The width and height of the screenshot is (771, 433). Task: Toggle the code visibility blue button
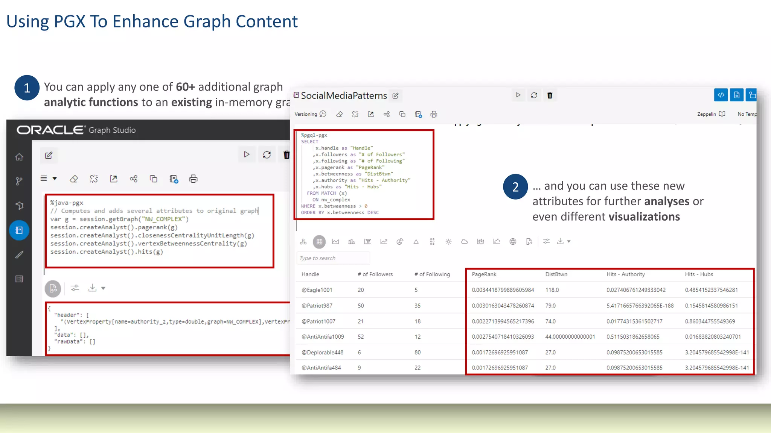click(721, 95)
